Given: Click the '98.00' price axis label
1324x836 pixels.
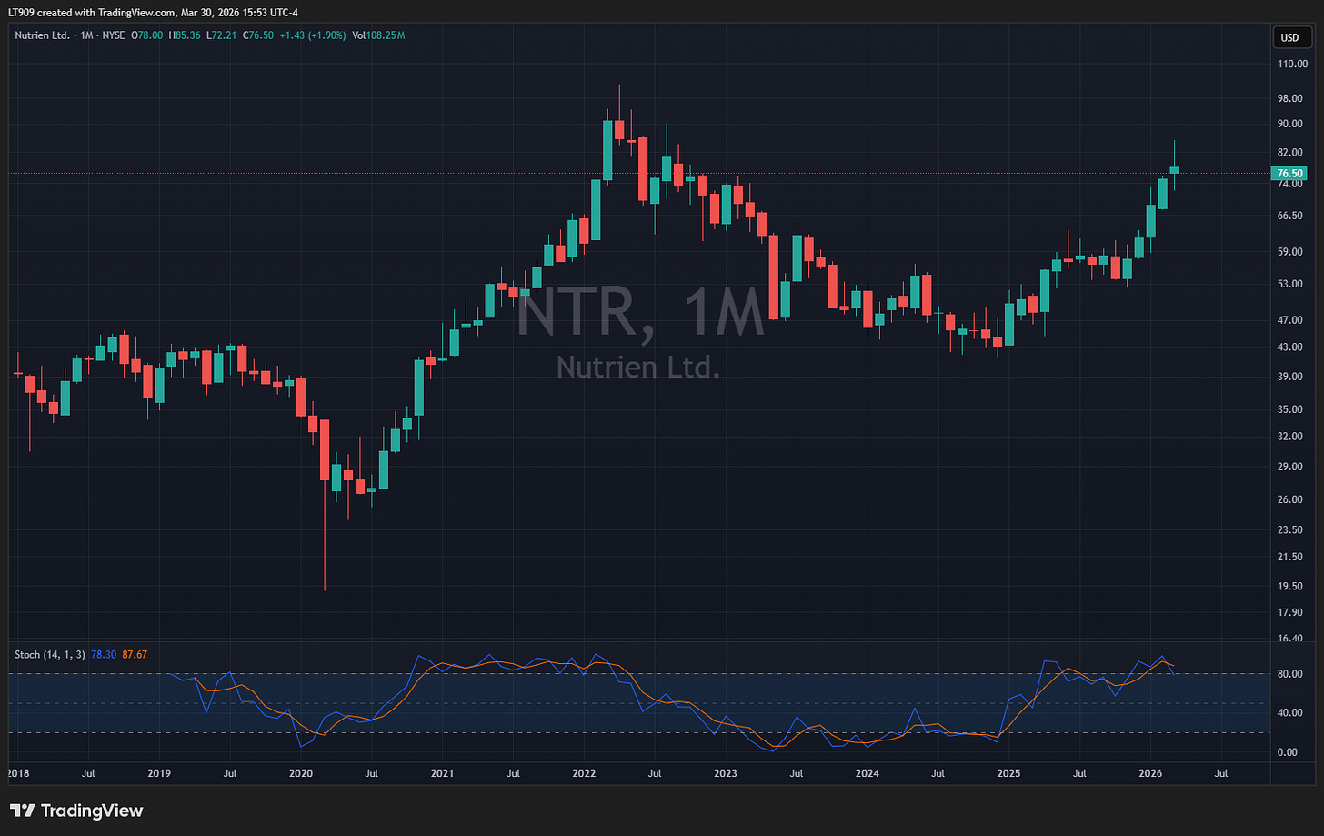Looking at the screenshot, I should tap(1290, 98).
